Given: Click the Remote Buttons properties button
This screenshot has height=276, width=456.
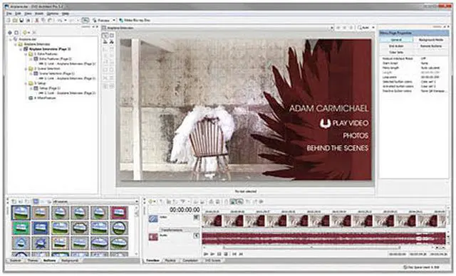Looking at the screenshot, I should coord(431,46).
